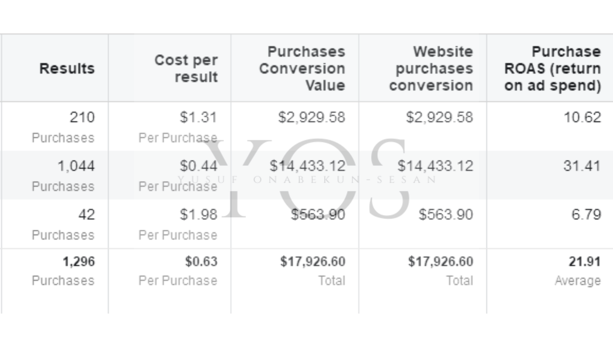
Task: Select $563.90 under Website purchases conversion
Action: tap(446, 214)
